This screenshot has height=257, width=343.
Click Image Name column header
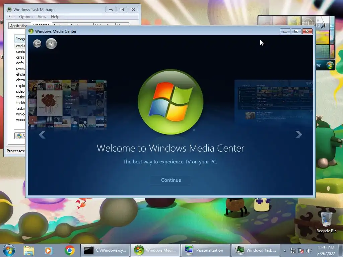tap(20, 39)
